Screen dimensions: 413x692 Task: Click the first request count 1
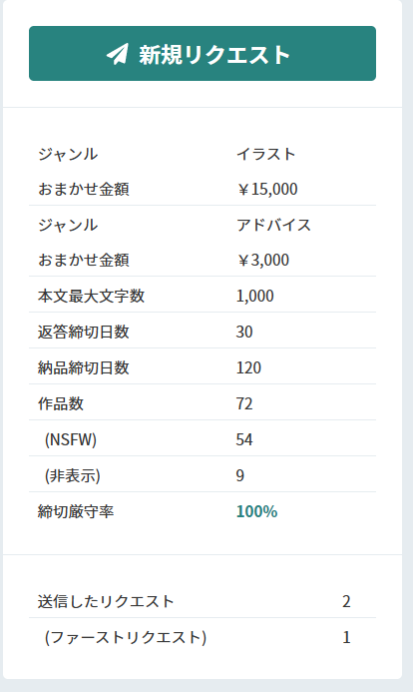pos(346,637)
